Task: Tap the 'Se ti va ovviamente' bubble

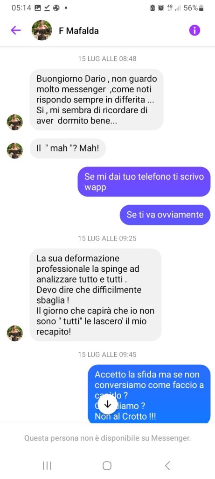Action: 165,215
